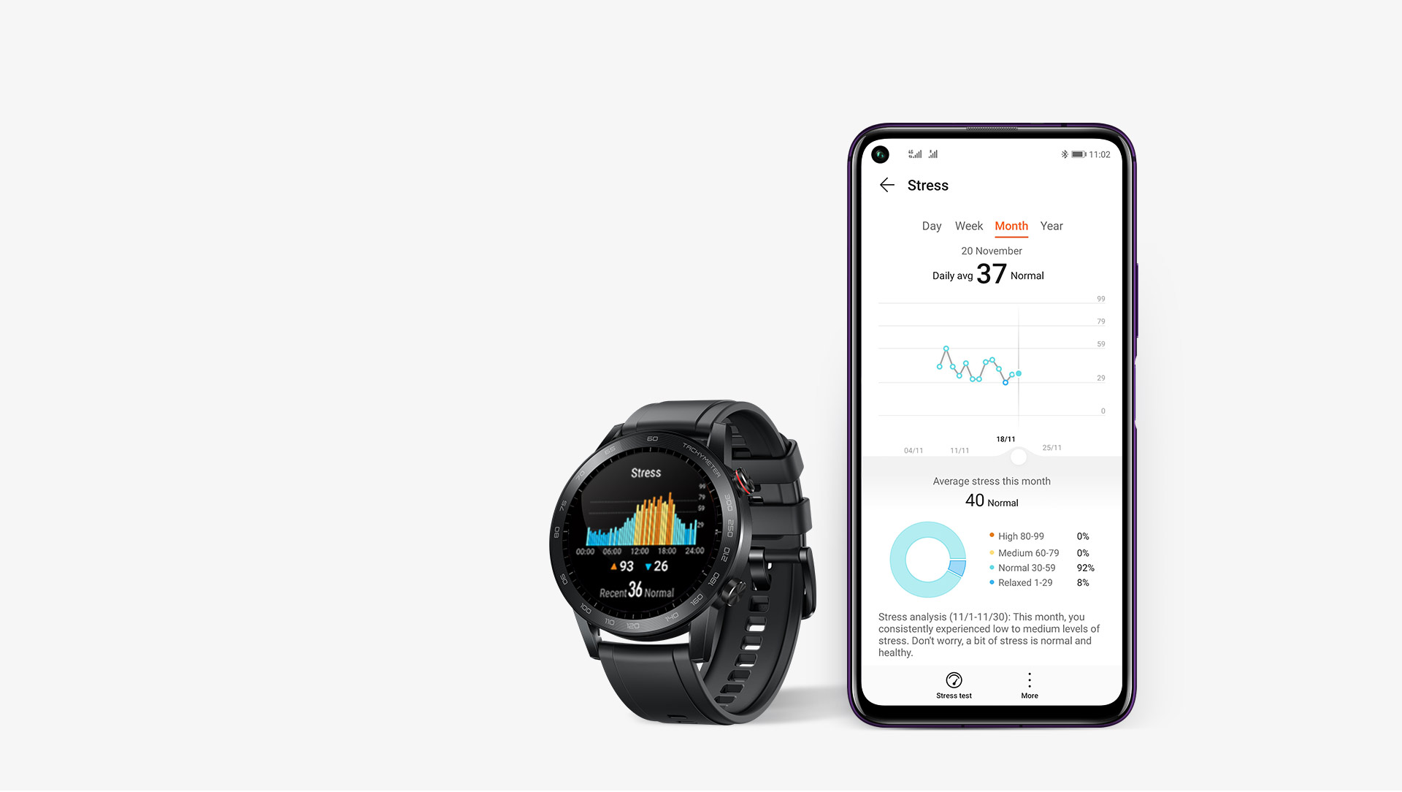Click the back arrow to exit Stress
Image resolution: width=1402 pixels, height=792 pixels.
[887, 185]
